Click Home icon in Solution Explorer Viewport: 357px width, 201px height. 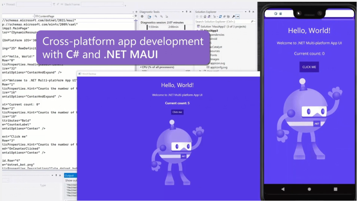[205, 17]
